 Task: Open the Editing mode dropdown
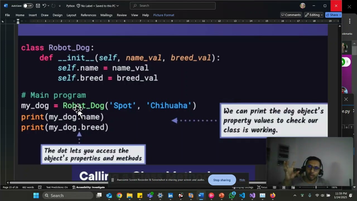tap(314, 15)
